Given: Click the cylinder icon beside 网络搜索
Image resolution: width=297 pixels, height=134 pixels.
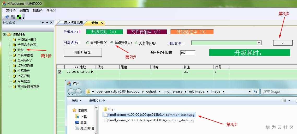Looking at the screenshot, I should (x=14, y=81).
